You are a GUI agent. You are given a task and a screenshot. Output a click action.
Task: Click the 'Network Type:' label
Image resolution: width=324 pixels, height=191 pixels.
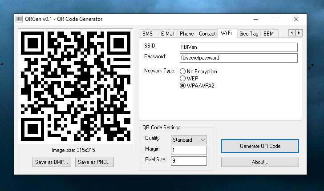pyautogui.click(x=159, y=71)
